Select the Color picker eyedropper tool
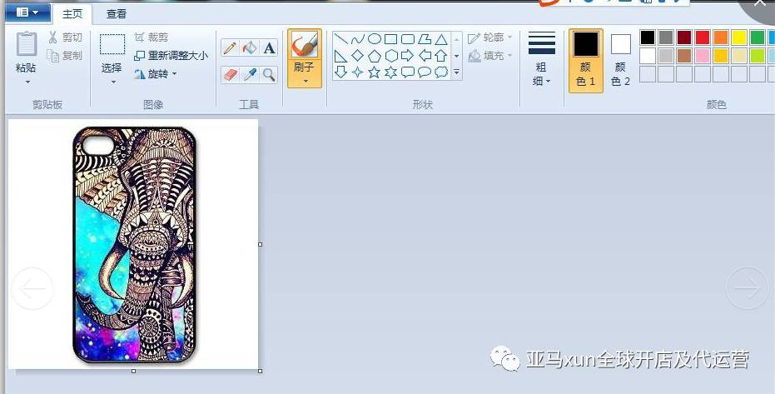 (250, 75)
